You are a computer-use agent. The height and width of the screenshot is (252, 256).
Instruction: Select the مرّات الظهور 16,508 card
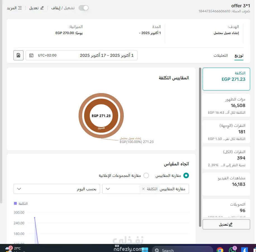[226, 105]
